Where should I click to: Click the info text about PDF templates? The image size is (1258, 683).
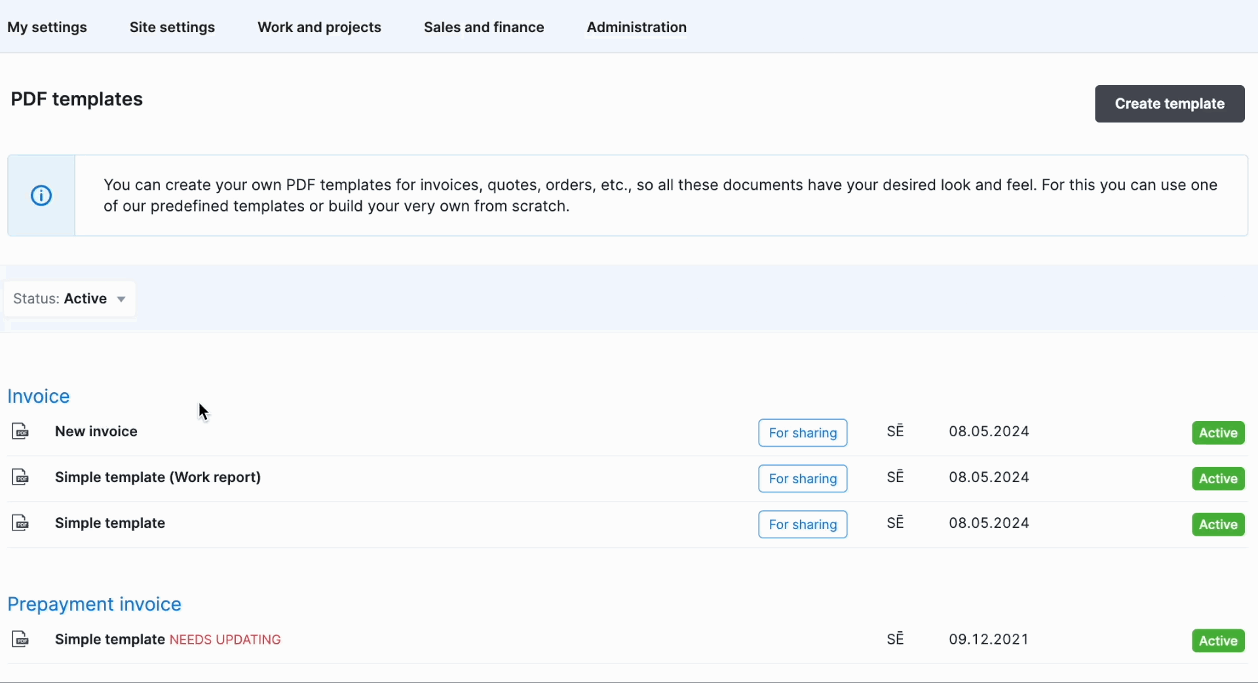(x=660, y=195)
